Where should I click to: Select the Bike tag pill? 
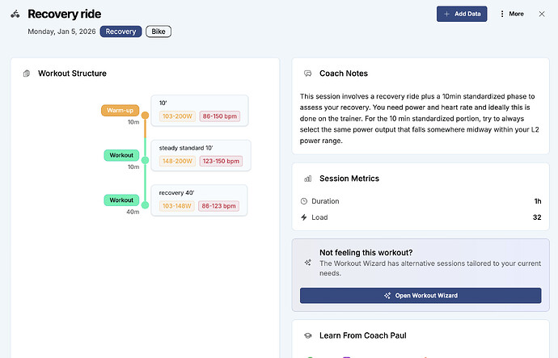coord(159,32)
